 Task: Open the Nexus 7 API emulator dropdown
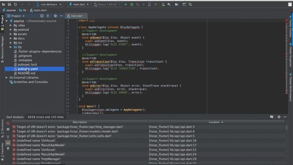pyautogui.click(x=107, y=4)
